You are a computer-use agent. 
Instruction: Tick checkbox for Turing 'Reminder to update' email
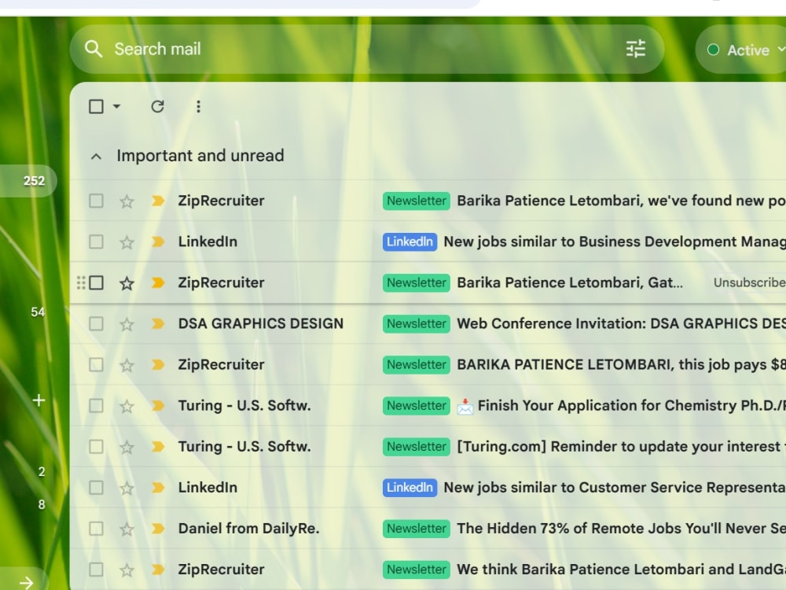[x=96, y=447]
